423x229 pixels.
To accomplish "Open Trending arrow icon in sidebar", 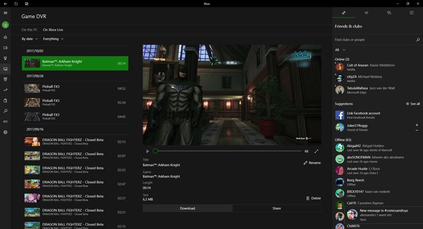I will [5, 90].
